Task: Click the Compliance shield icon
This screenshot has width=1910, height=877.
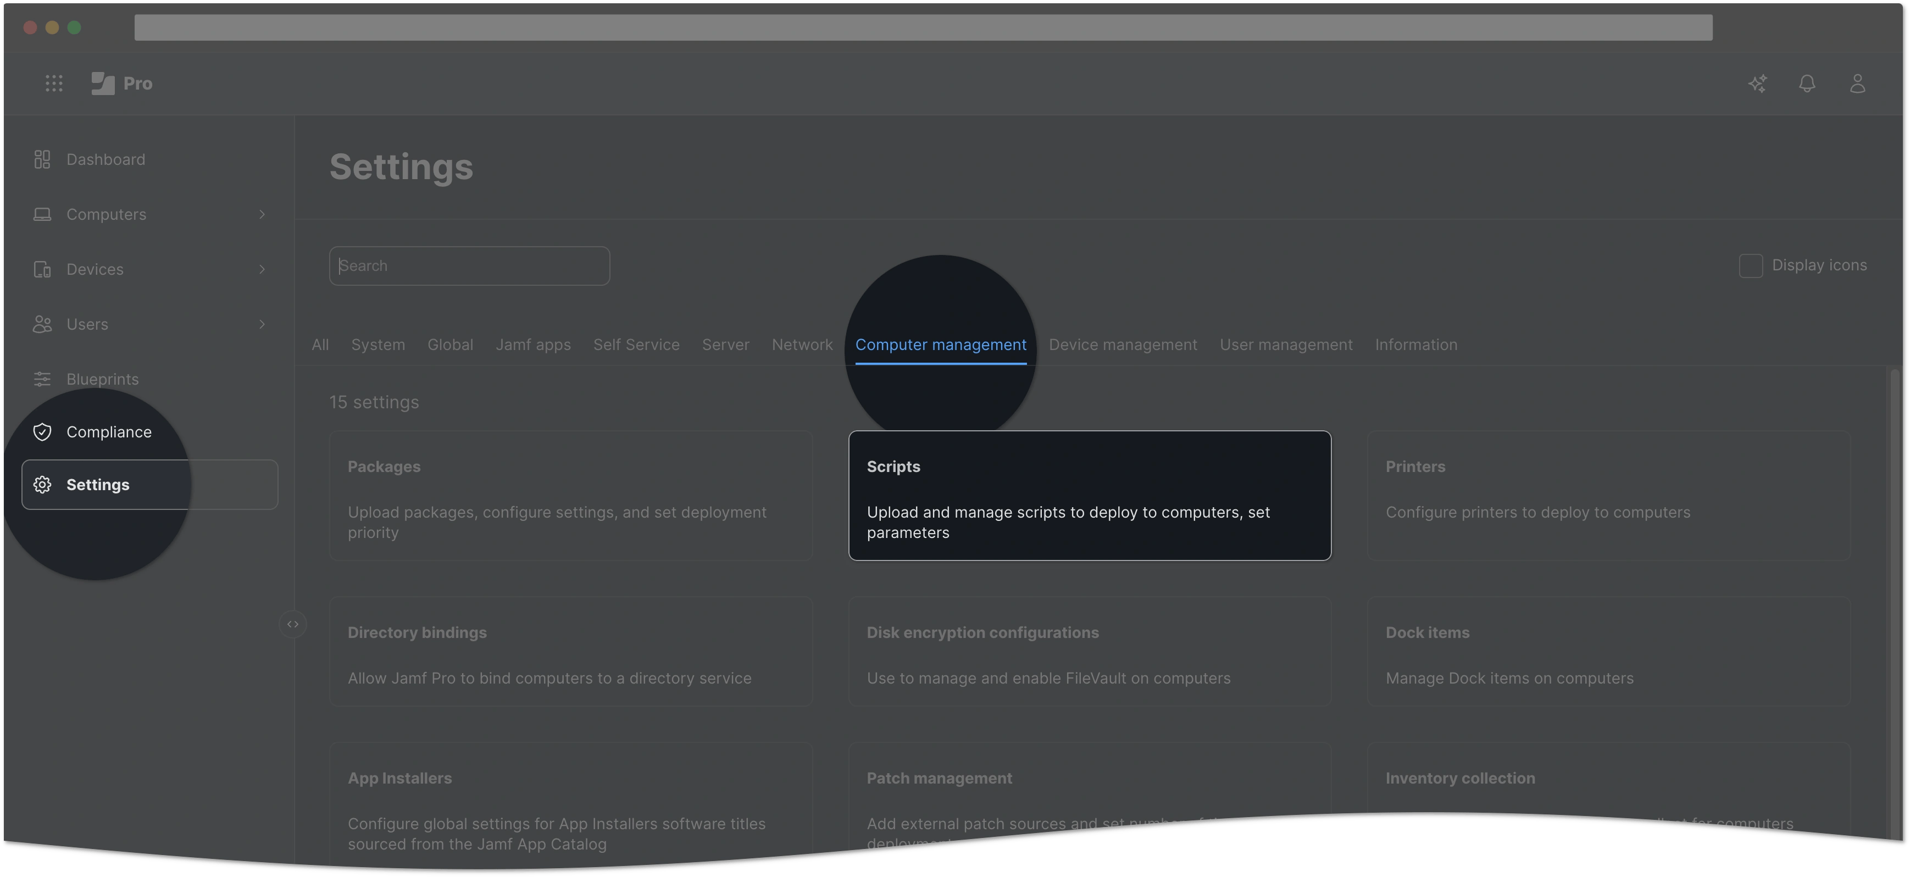Action: pyautogui.click(x=42, y=431)
